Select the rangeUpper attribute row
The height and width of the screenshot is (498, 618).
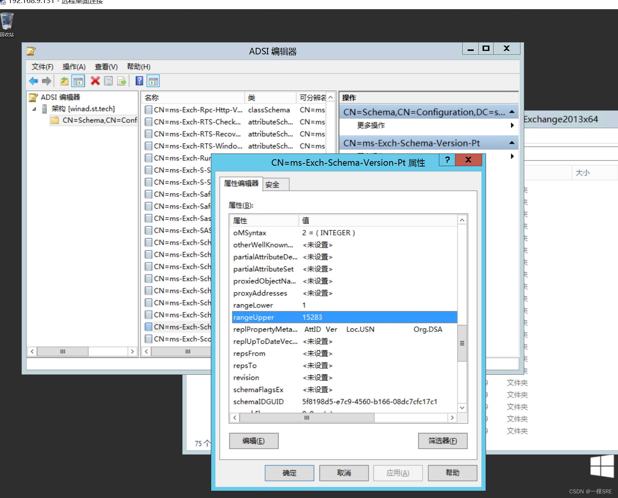(344, 317)
